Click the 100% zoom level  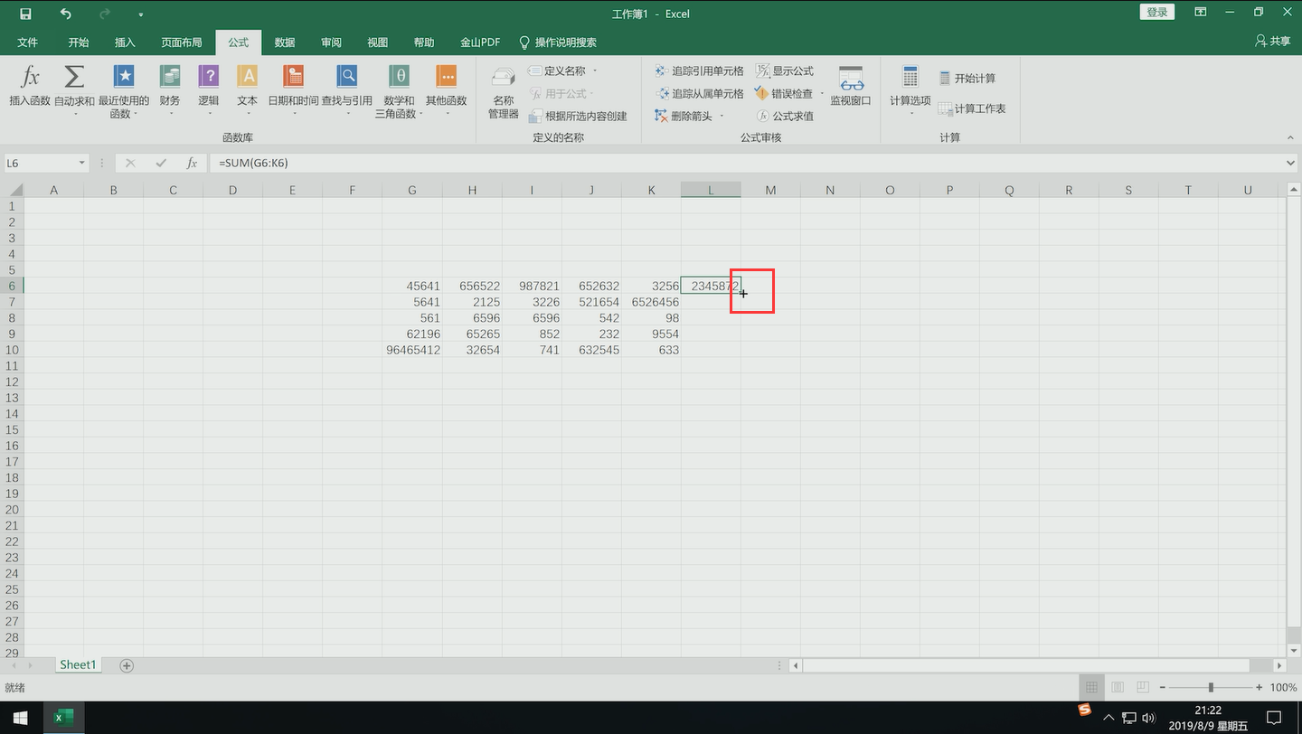click(x=1283, y=688)
